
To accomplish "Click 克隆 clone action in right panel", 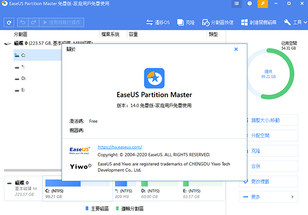I will coord(273,151).
